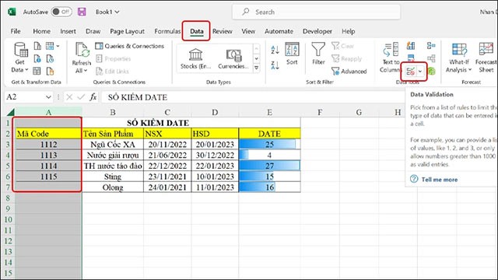498x280 pixels.
Task: Select row 10 header
Action: pos(8,219)
